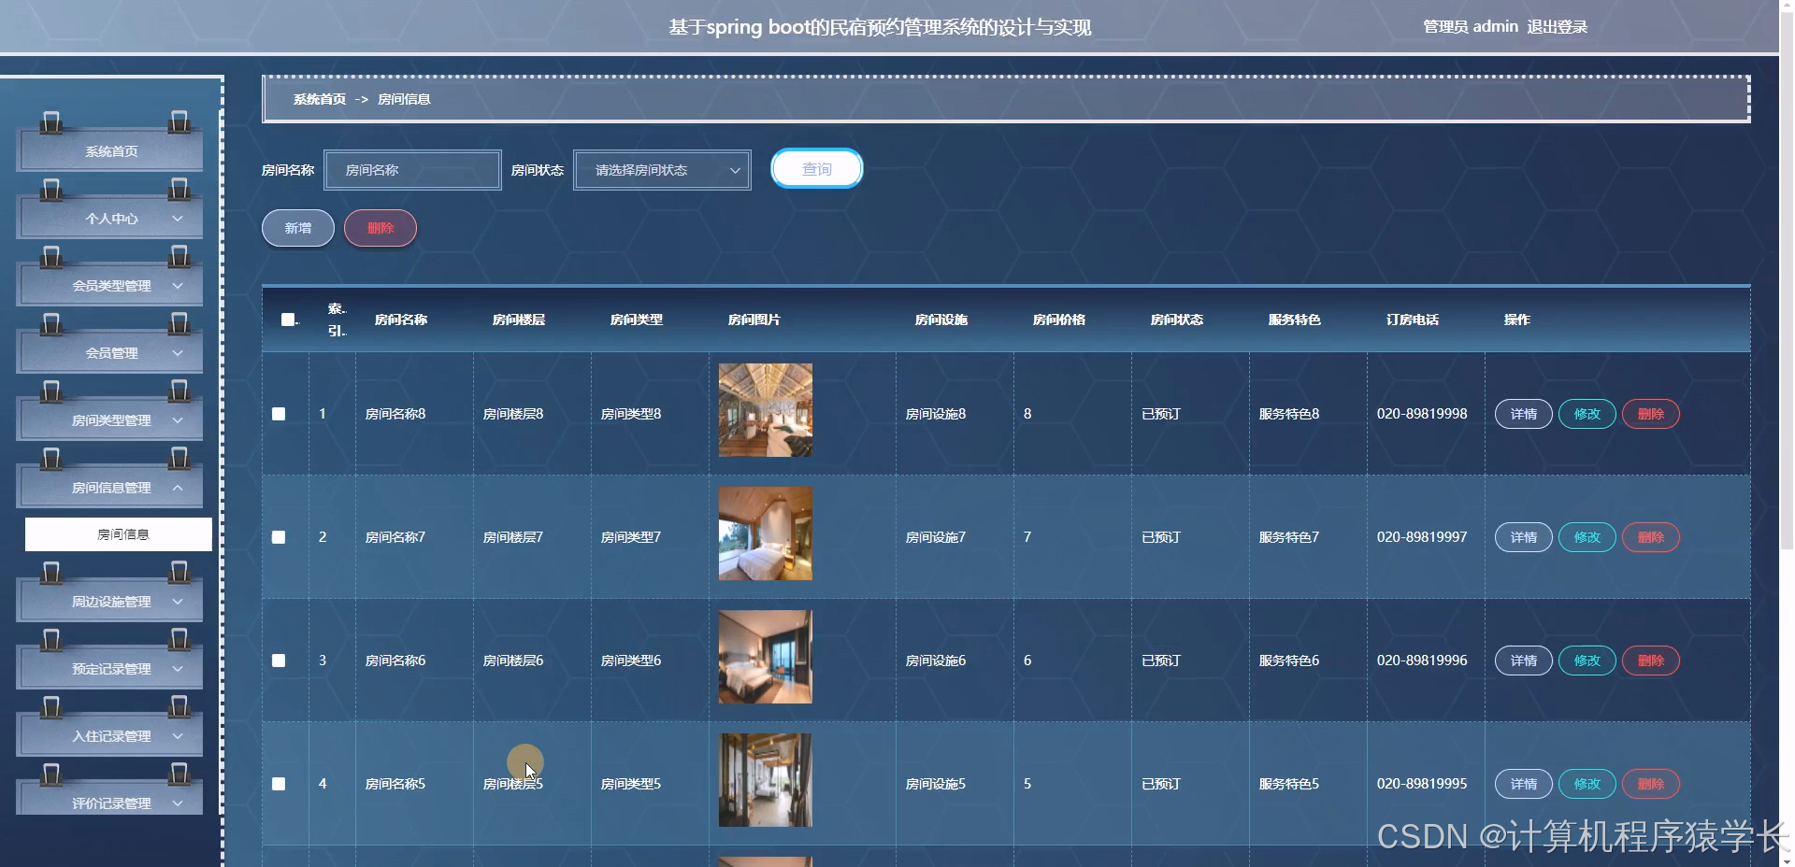Check the row for 房间名称7
The image size is (1795, 867).
(x=279, y=537)
